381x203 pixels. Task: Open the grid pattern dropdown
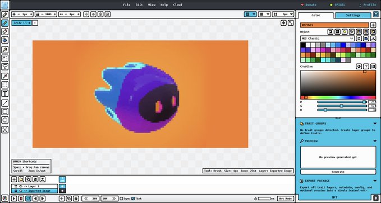pyautogui.click(x=264, y=15)
